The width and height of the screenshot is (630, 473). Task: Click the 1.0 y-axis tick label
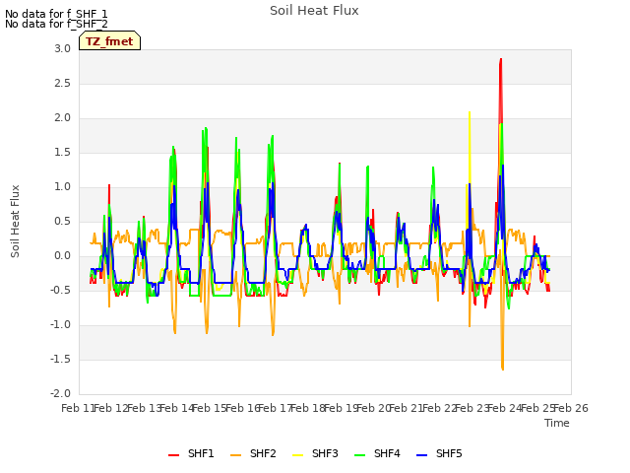[x=62, y=186]
